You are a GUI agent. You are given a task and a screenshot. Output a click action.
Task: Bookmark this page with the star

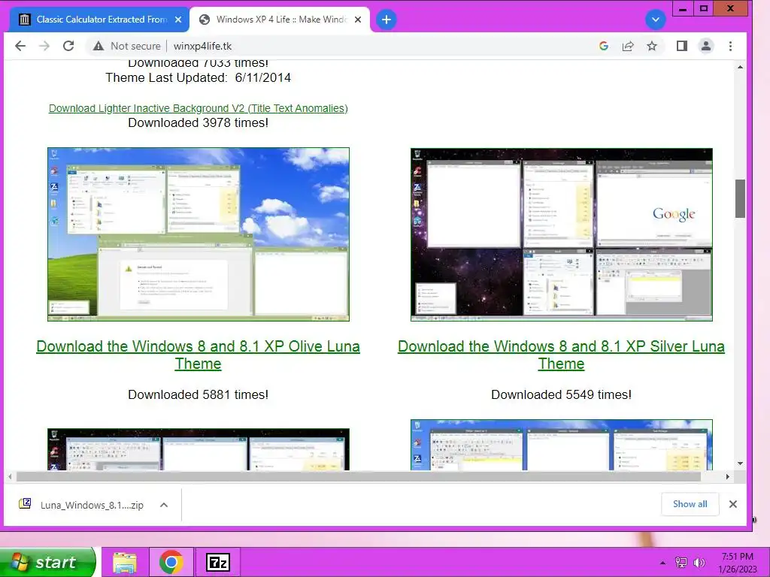[x=652, y=46]
